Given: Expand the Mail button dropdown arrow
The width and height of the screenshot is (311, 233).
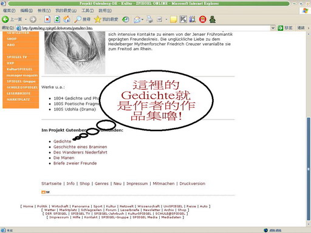Looking at the screenshot, I should [142, 19].
